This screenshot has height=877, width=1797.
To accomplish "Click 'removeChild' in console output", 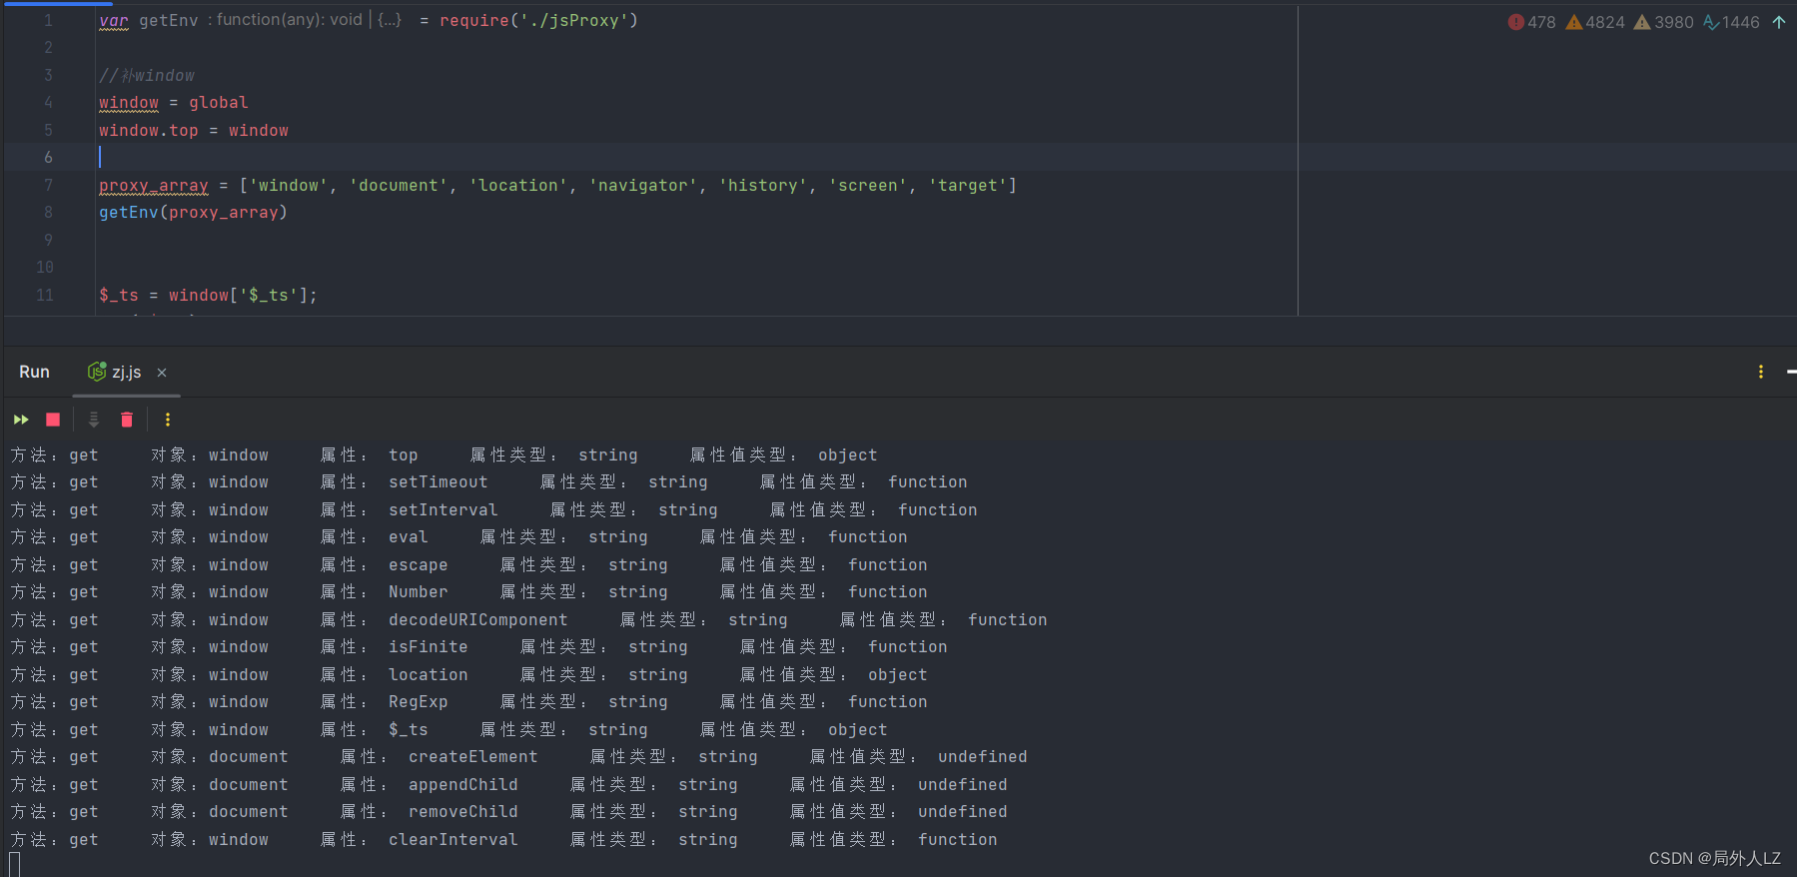I will [x=463, y=812].
